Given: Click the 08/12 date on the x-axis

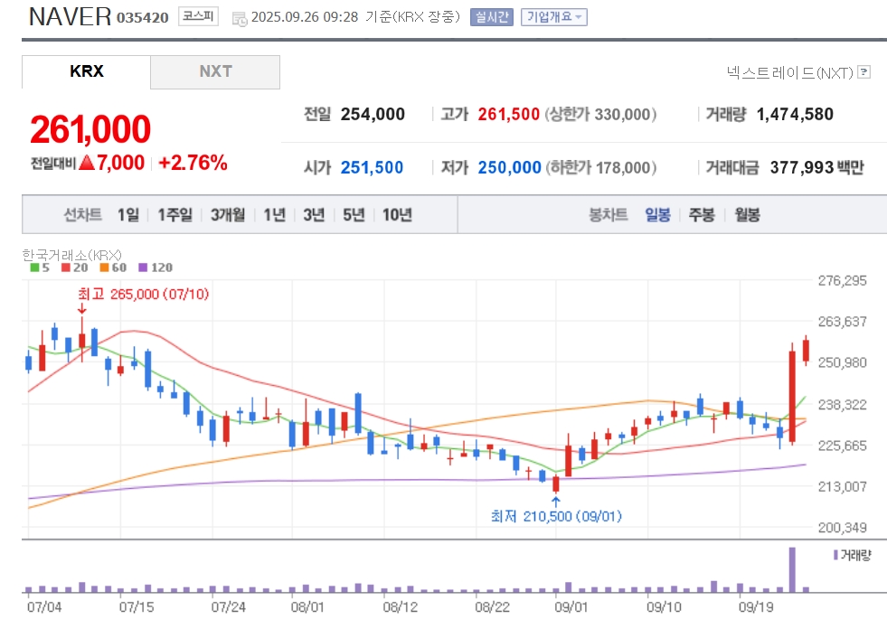Looking at the screenshot, I should 400,607.
